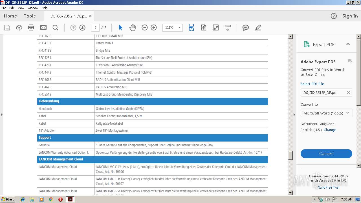Click the document vertical scrollbar thumb
The image size is (361, 203).
coord(290,155)
